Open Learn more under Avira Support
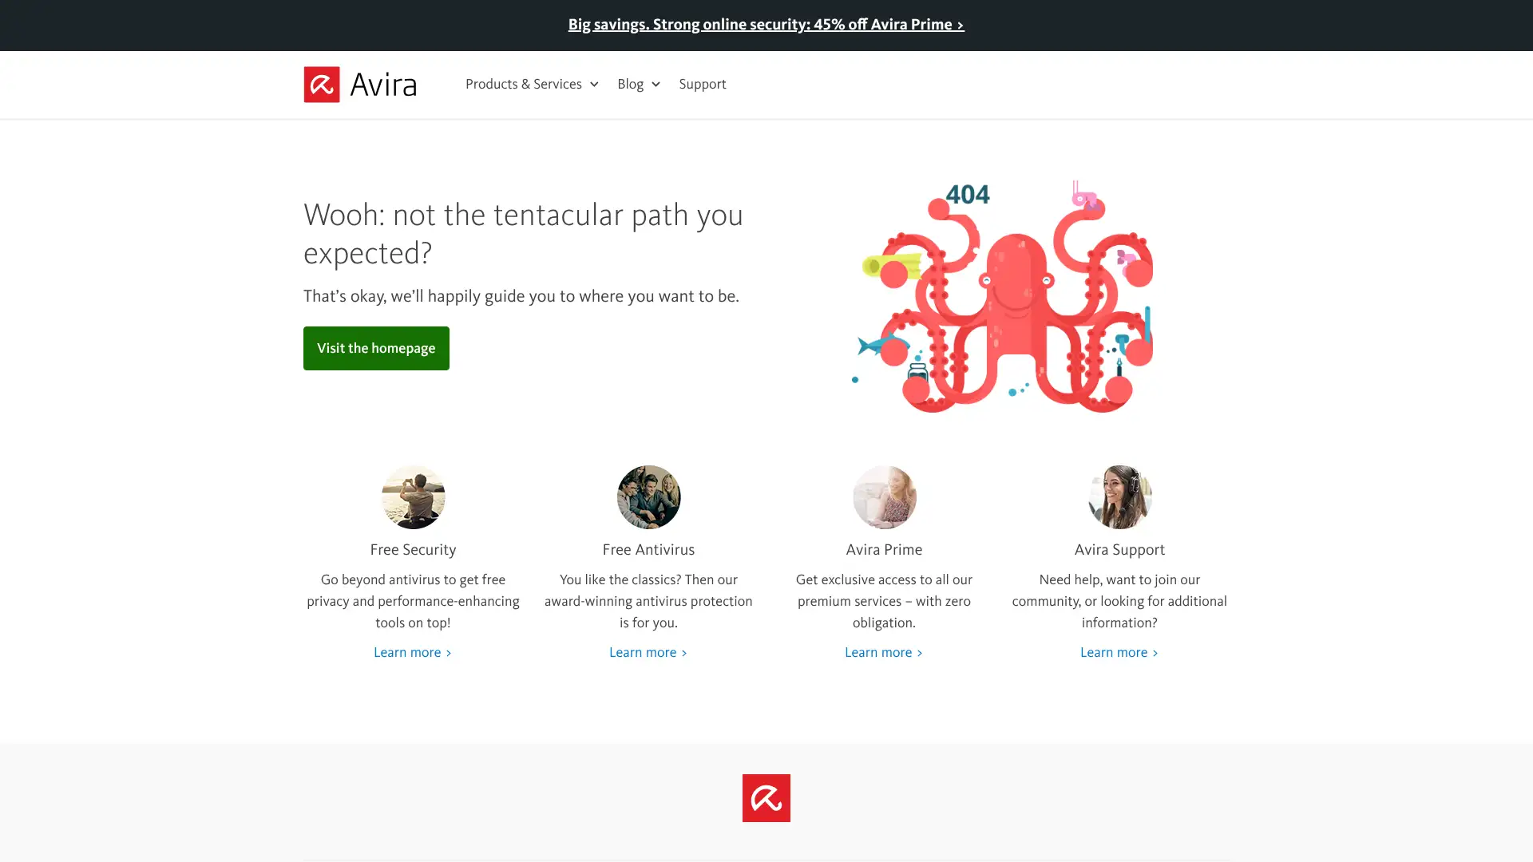Screen dimensions: 1533x862 (1119, 652)
